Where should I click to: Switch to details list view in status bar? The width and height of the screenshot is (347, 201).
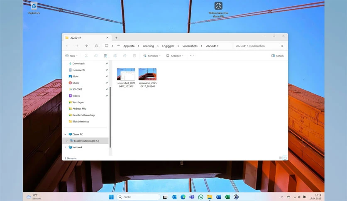tap(281, 158)
